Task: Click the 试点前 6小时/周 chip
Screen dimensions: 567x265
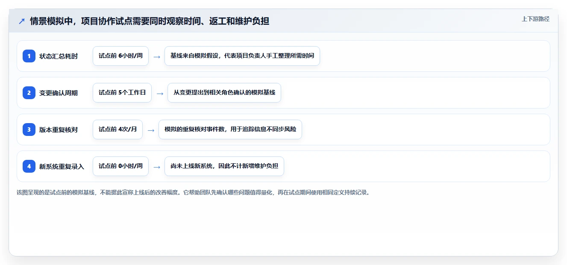Action: pyautogui.click(x=120, y=56)
